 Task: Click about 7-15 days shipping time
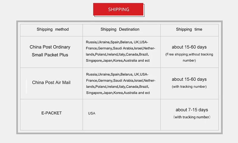point(192,110)
